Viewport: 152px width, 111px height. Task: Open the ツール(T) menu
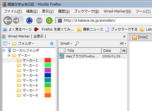[x=143, y=11]
